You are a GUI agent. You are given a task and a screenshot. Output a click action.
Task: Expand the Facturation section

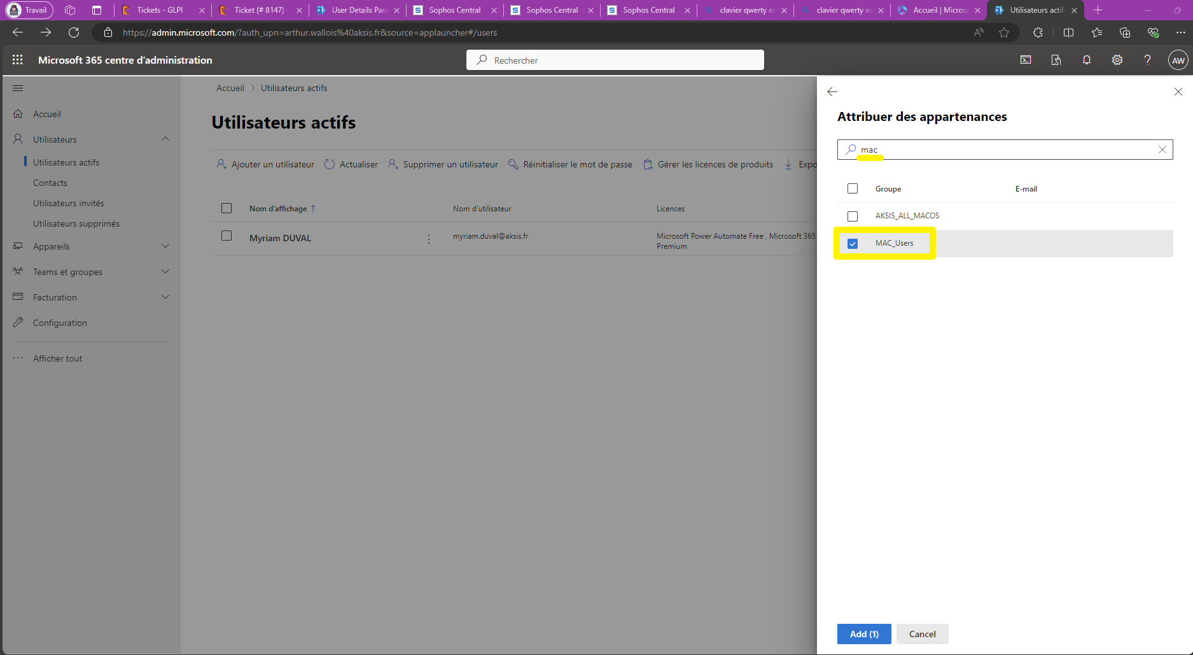click(x=165, y=297)
